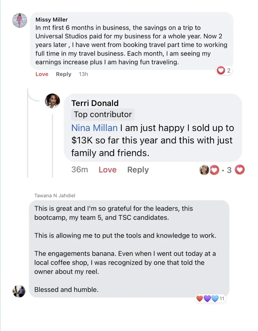Click small reactor avatar on Terri Donald's comment
Image resolution: width=258 pixels, height=331 pixels.
204,170
